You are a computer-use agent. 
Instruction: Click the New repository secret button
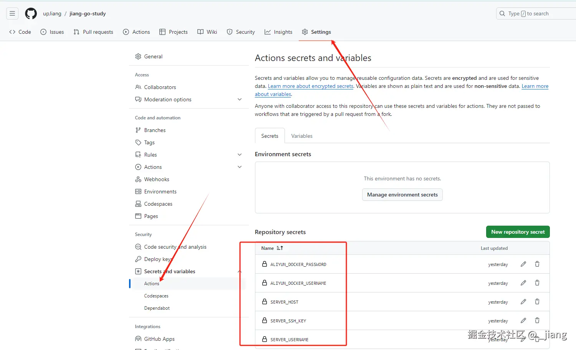pos(518,232)
